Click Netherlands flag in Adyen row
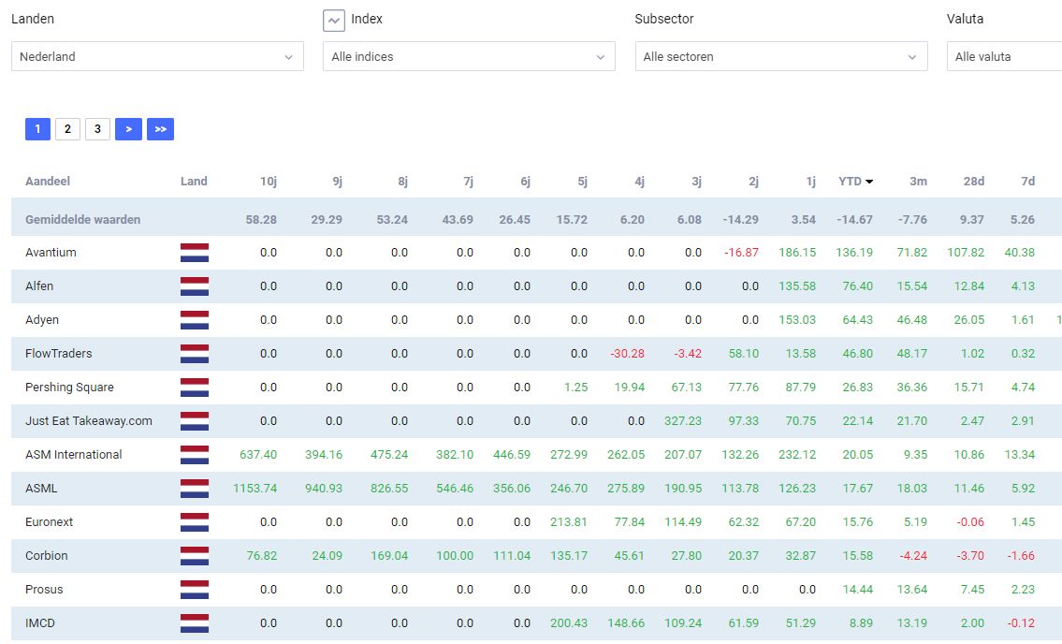The image size is (1062, 644). pyautogui.click(x=195, y=320)
